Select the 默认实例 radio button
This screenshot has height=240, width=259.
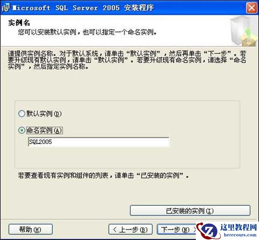21,114
